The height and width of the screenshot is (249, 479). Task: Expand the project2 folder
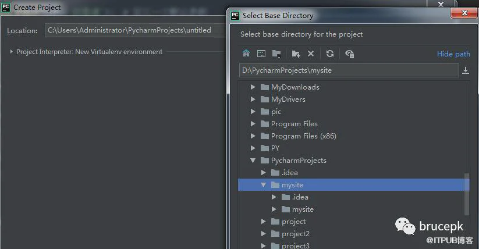tap(263, 234)
